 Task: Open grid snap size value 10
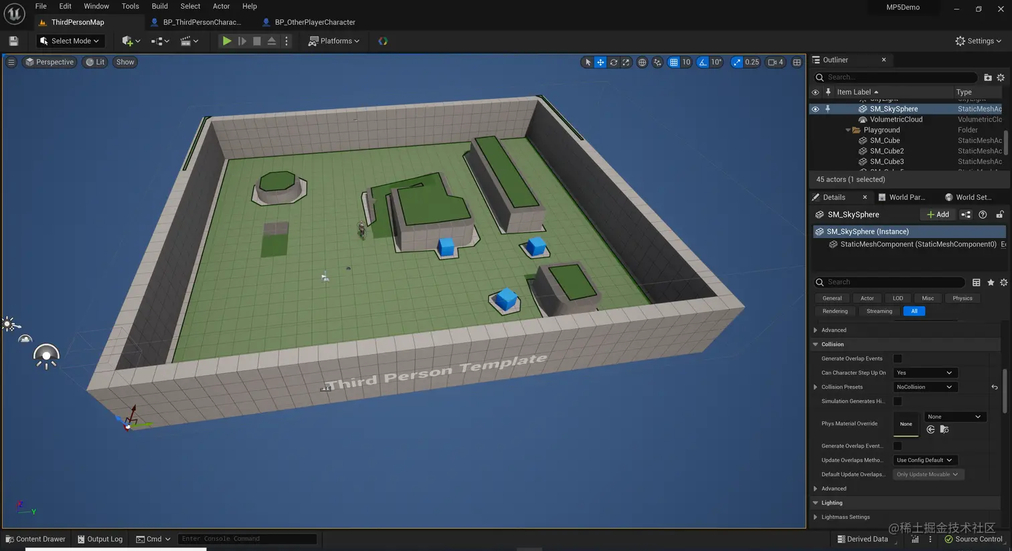(686, 62)
